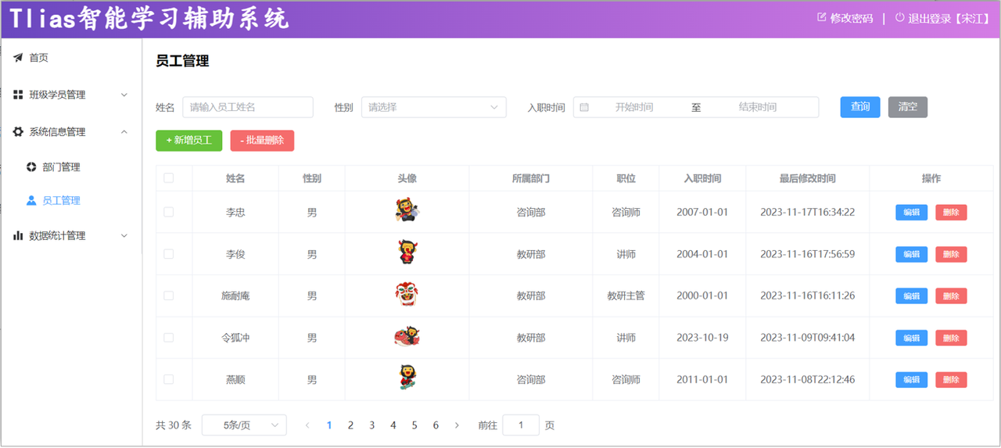Open the 性别 select dropdown
The width and height of the screenshot is (1001, 448).
[x=433, y=107]
